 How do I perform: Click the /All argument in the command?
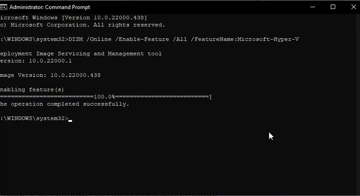180,39
